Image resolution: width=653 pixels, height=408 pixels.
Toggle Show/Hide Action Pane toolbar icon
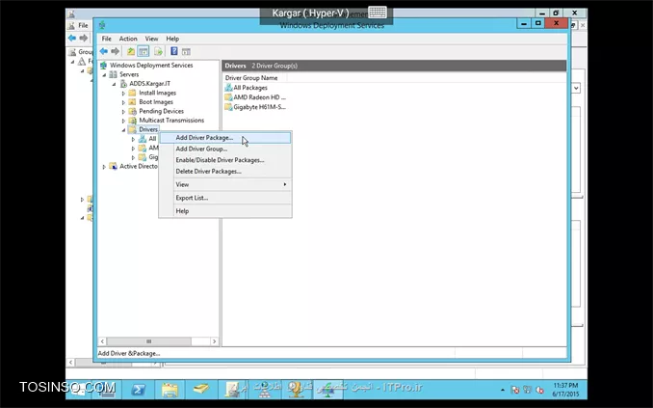186,51
